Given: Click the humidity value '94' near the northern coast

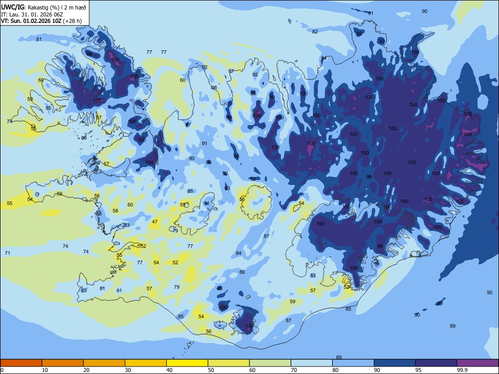Looking at the screenshot, I should (324, 58).
